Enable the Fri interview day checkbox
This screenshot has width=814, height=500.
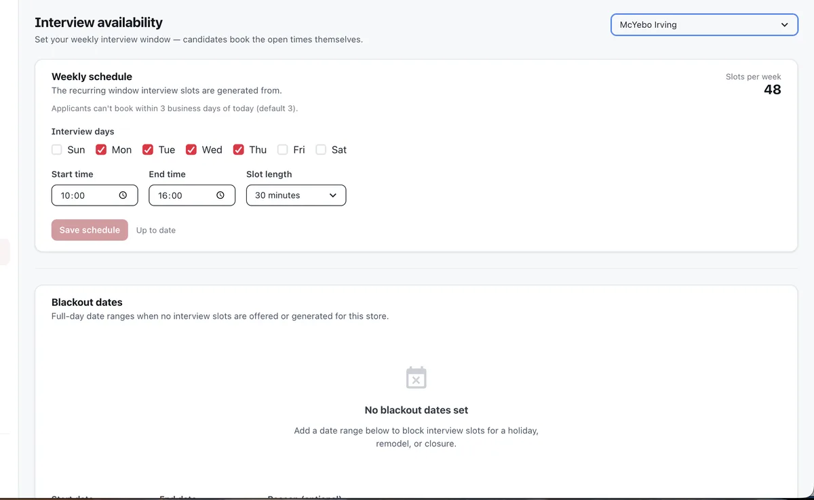283,150
